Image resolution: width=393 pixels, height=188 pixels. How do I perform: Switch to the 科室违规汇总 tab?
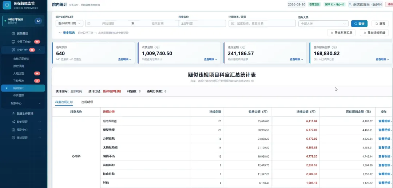[x=64, y=102]
